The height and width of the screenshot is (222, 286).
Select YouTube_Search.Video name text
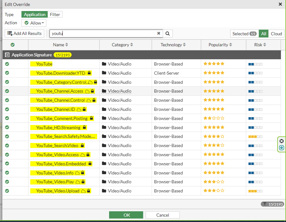pyautogui.click(x=57, y=145)
